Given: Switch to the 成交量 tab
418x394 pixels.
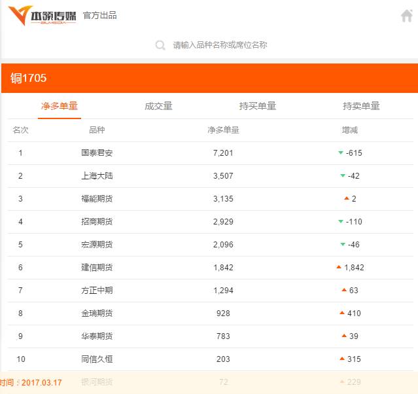Looking at the screenshot, I should pos(158,106).
